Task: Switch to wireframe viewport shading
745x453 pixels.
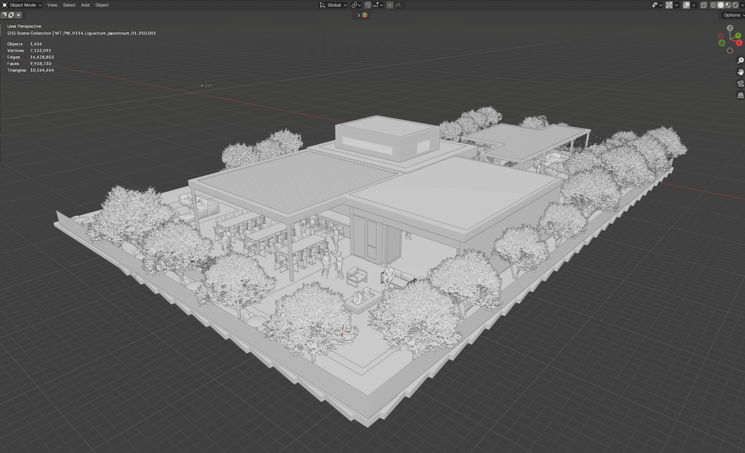Action: 713,5
